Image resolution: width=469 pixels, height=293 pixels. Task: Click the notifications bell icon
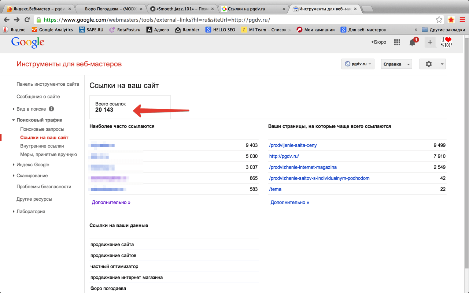pos(413,42)
